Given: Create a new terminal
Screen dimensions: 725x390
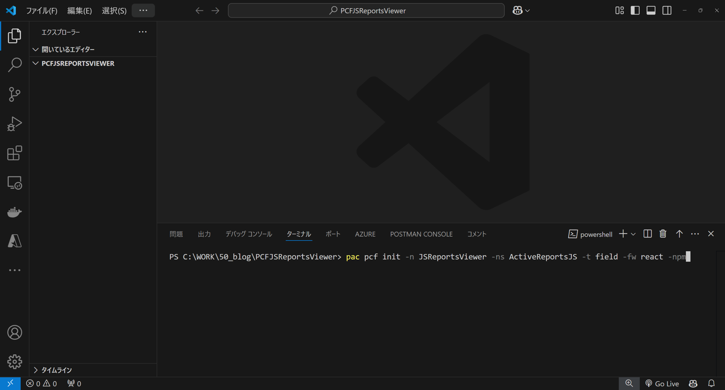Looking at the screenshot, I should (x=623, y=234).
